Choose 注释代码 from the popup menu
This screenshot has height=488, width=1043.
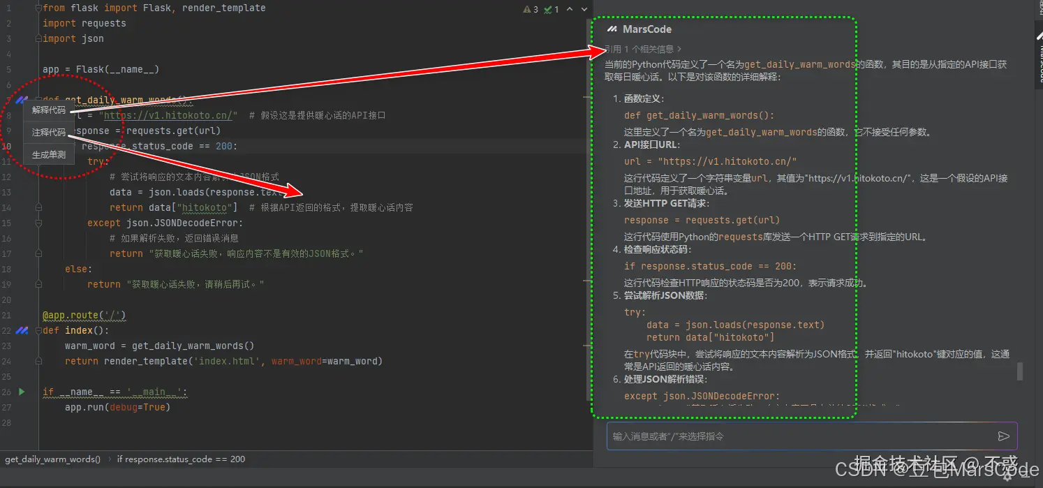pyautogui.click(x=49, y=133)
